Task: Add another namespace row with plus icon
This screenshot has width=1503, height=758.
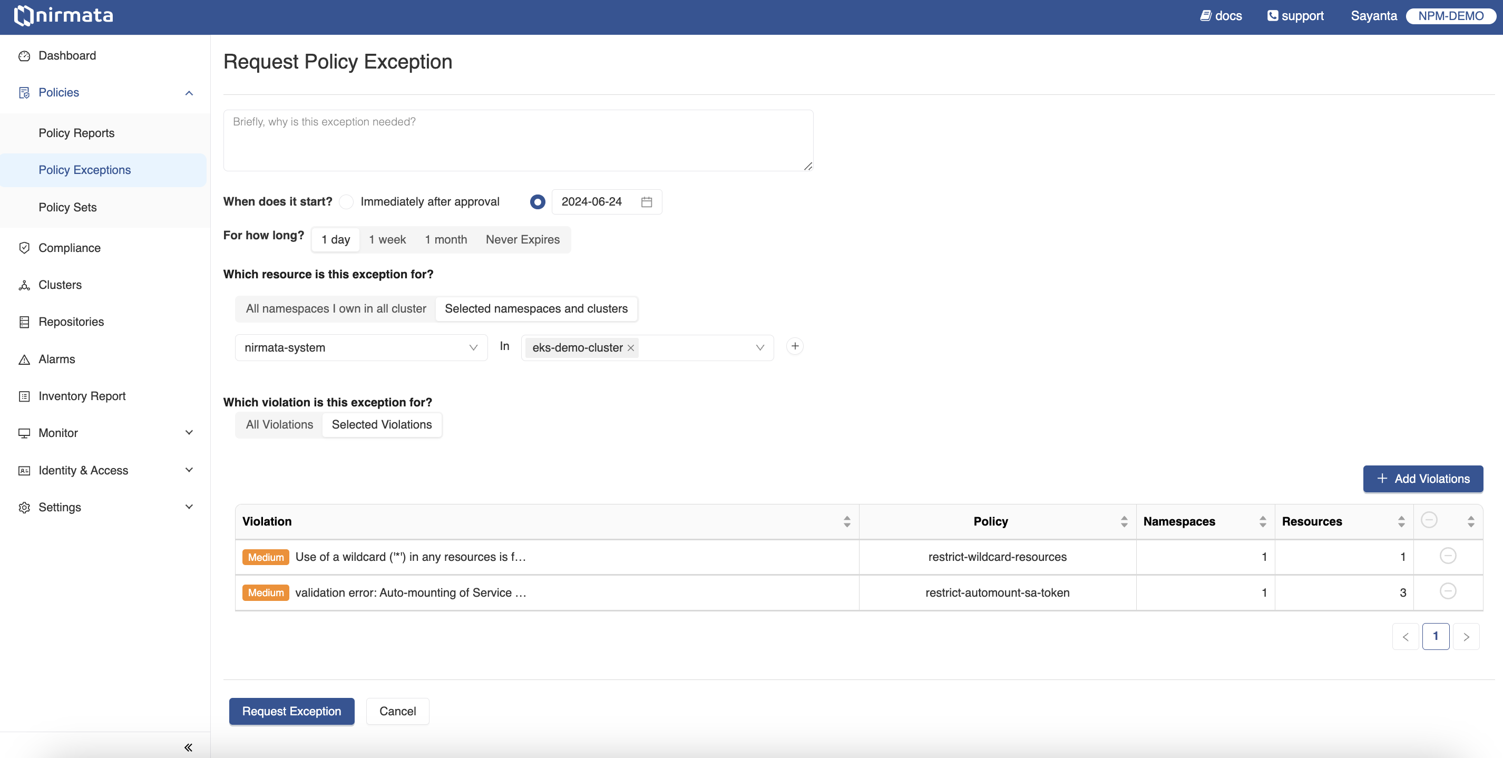Action: click(x=795, y=346)
